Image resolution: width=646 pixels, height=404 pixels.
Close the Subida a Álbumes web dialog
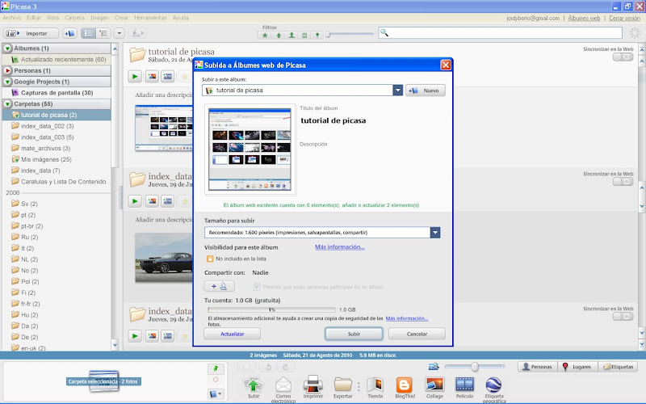tap(446, 65)
